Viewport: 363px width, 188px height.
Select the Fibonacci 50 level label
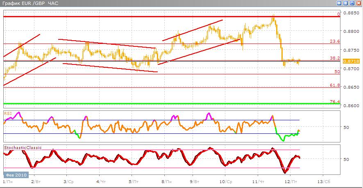coord(337,71)
